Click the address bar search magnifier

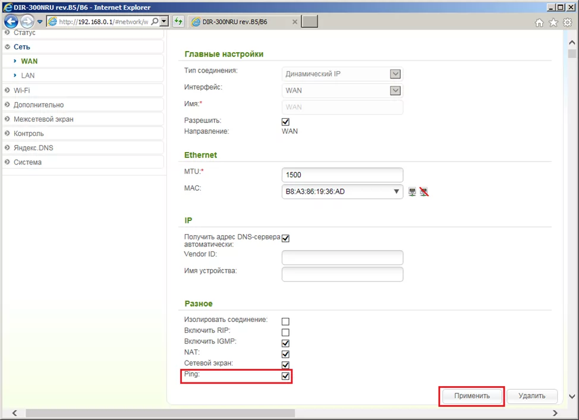click(x=155, y=21)
